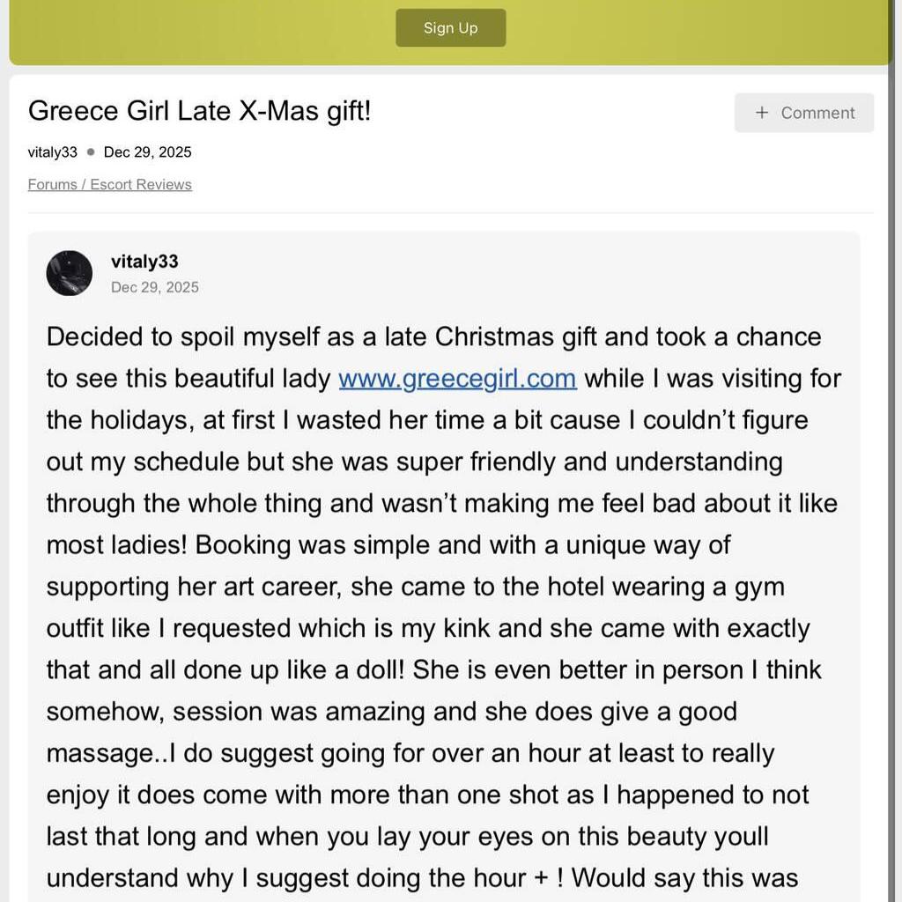Screen dimensions: 902x902
Task: Click the thread title Greece Girl Late X-Mas gift!
Action: tap(200, 111)
